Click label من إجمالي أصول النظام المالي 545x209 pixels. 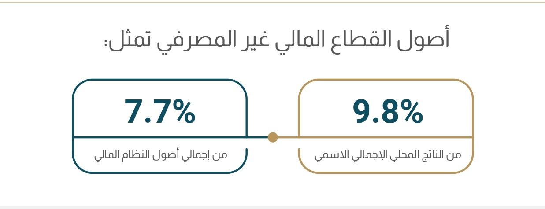[x=160, y=155]
